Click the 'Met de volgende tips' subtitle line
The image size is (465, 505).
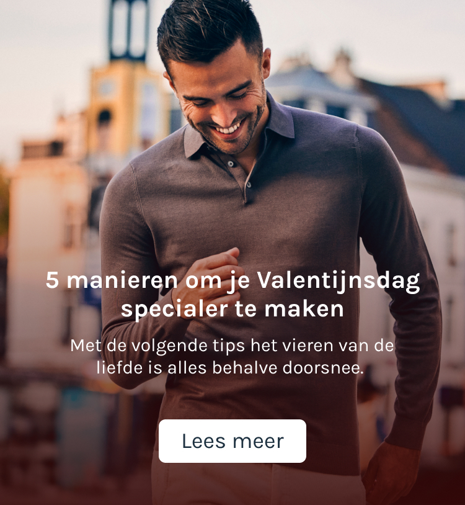click(232, 346)
